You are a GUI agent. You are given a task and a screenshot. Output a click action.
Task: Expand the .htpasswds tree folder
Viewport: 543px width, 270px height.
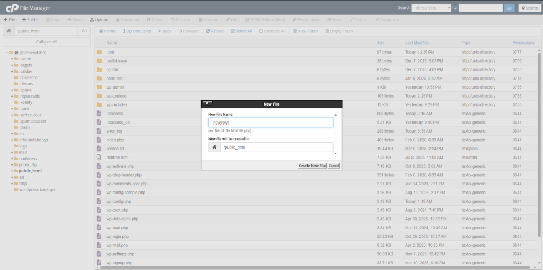coord(12,97)
